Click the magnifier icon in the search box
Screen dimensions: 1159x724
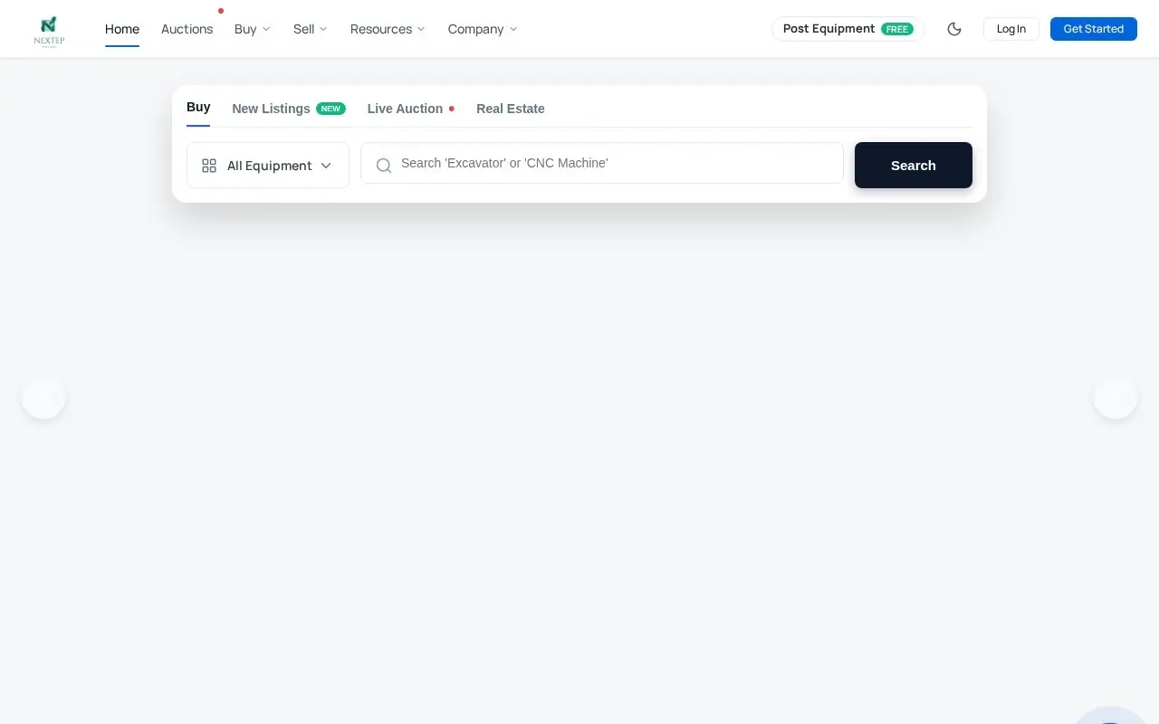(x=384, y=165)
